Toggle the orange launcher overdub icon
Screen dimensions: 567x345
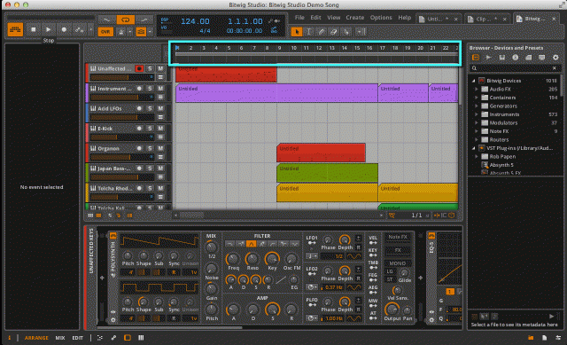[141, 32]
